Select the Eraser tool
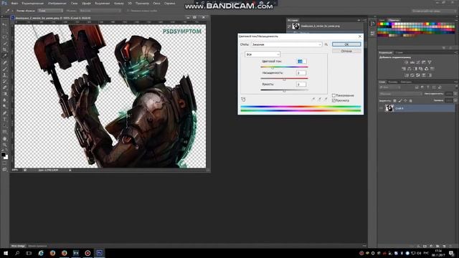459x258 pixels. point(4,87)
